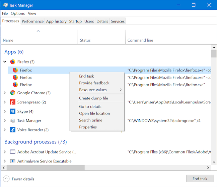Screen dimensions: 217x187
Task: Click the Antimalware Service Executable icon
Action: pos(13,161)
